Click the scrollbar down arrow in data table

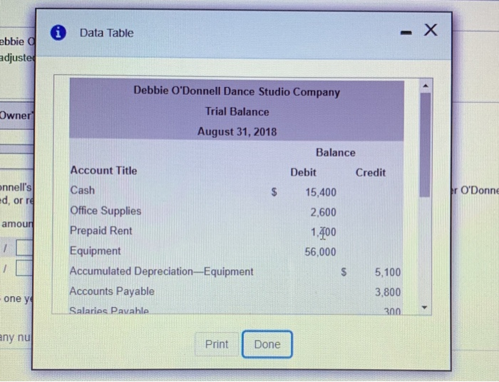pos(424,308)
